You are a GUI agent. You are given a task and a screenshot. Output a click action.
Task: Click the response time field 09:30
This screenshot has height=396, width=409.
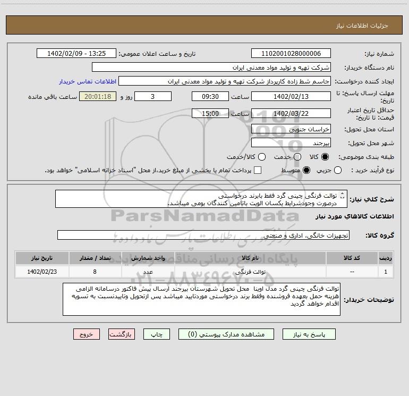pyautogui.click(x=210, y=96)
